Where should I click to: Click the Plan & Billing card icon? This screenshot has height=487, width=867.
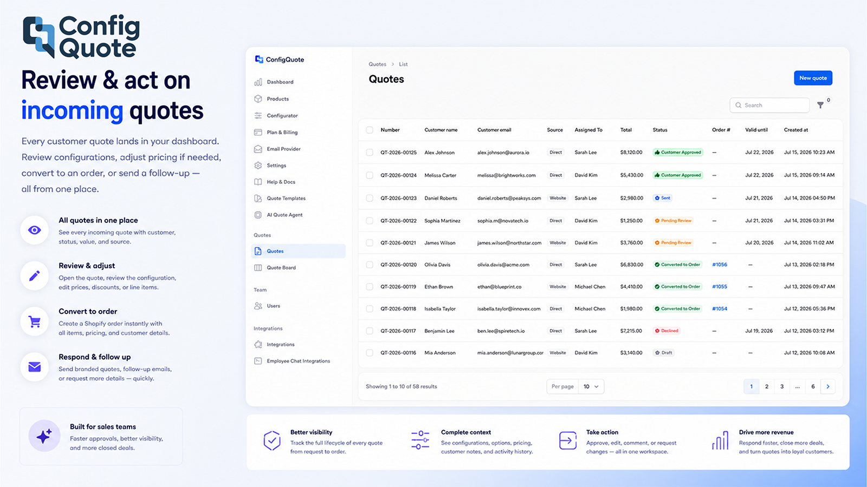pyautogui.click(x=258, y=132)
